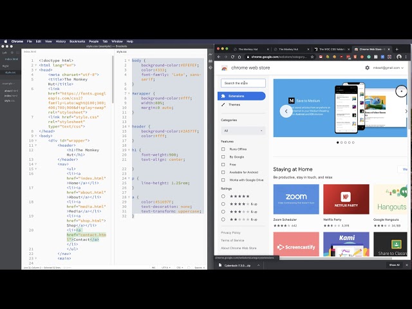Bookmark this page with the star icon
Screen dimensions: 412x309
(x=312, y=57)
